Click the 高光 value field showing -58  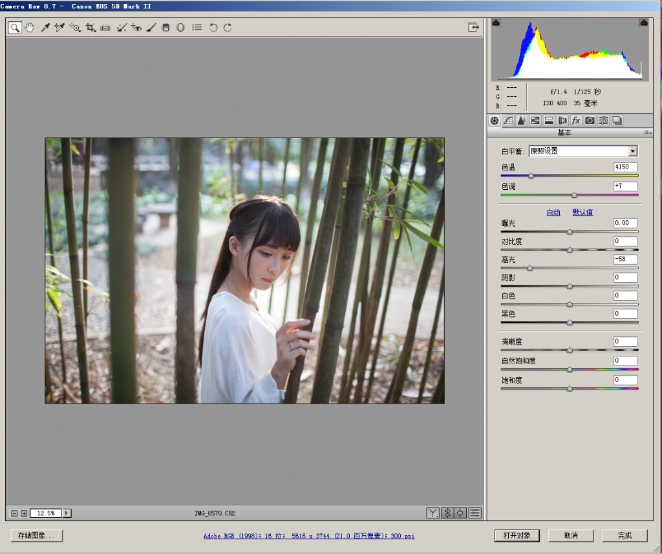click(625, 260)
